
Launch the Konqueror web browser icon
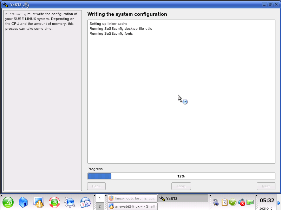70,202
